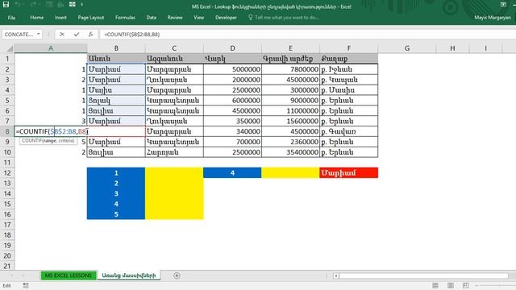Open Insert Function fx dialog
The image size is (516, 290).
(x=90, y=34)
